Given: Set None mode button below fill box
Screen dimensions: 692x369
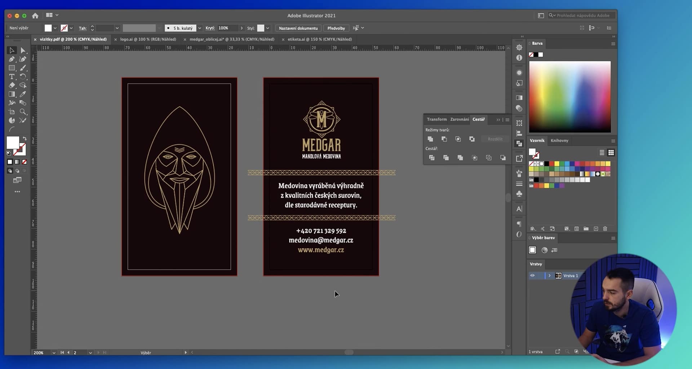Looking at the screenshot, I should coord(25,162).
